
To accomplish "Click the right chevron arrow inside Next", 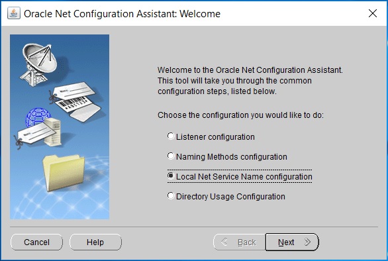I will [307, 242].
